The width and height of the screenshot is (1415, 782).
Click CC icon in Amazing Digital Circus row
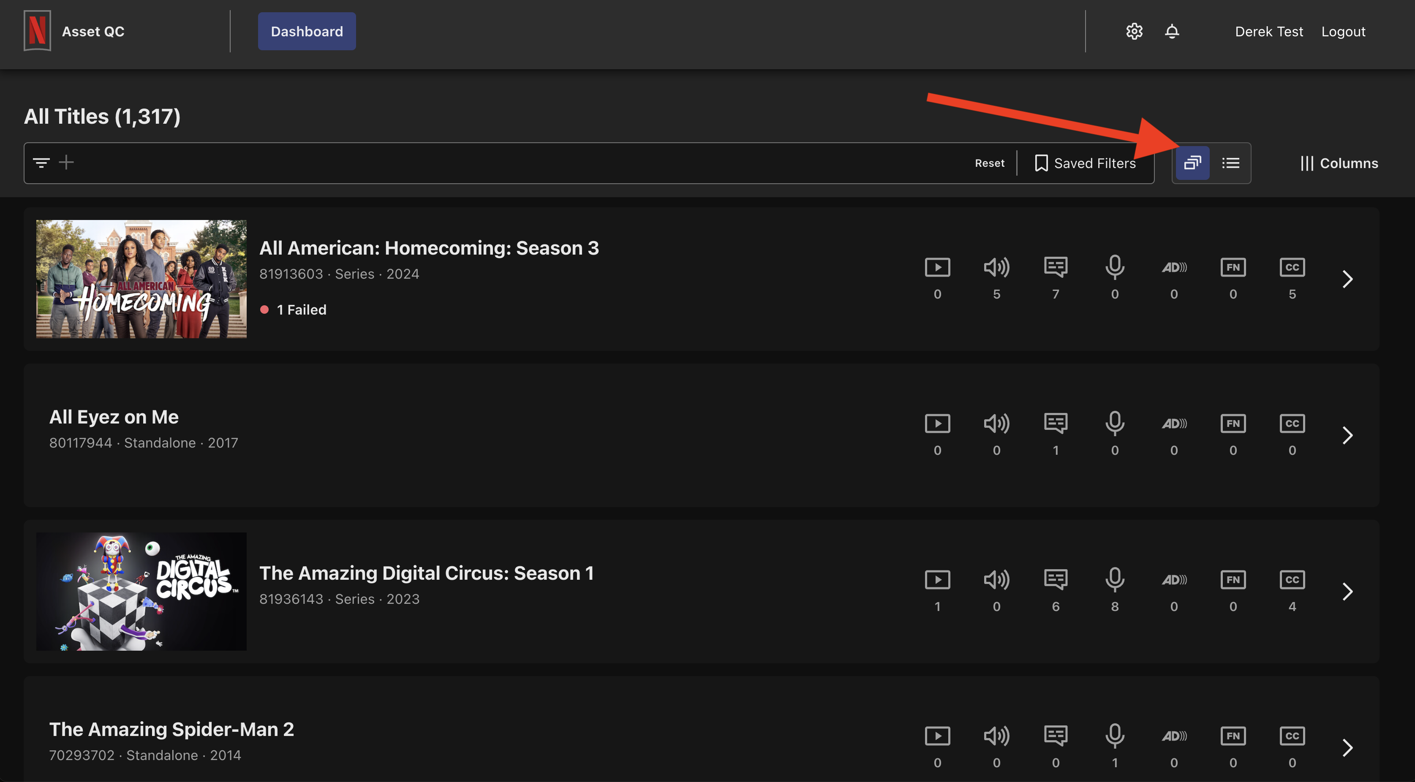tap(1292, 579)
